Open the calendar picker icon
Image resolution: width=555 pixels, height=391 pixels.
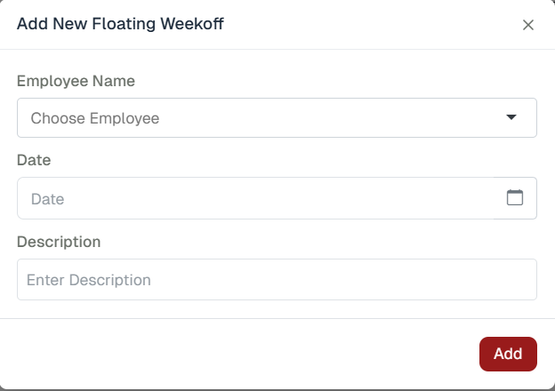(x=514, y=197)
